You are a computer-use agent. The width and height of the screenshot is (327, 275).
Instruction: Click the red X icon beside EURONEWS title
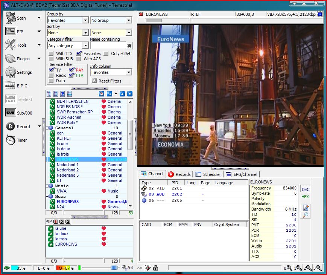pyautogui.click(x=141, y=14)
